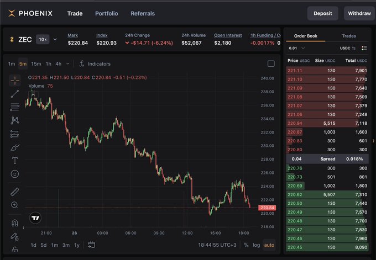Toggle logarithmic scale on chart

(x=257, y=245)
